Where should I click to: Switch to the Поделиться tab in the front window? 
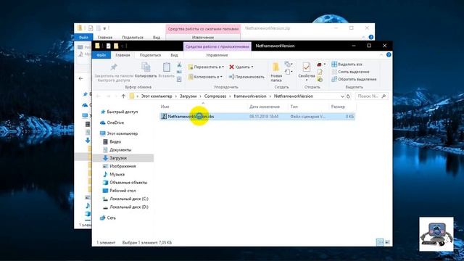[x=150, y=55]
